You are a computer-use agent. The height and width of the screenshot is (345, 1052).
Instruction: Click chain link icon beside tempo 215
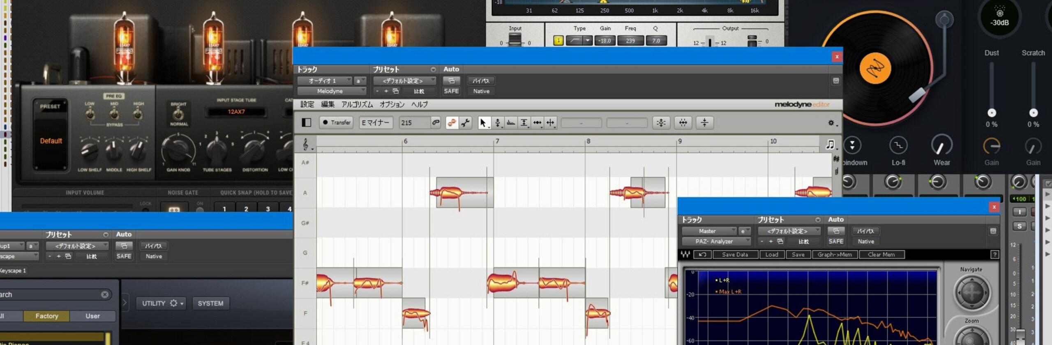[x=436, y=122]
